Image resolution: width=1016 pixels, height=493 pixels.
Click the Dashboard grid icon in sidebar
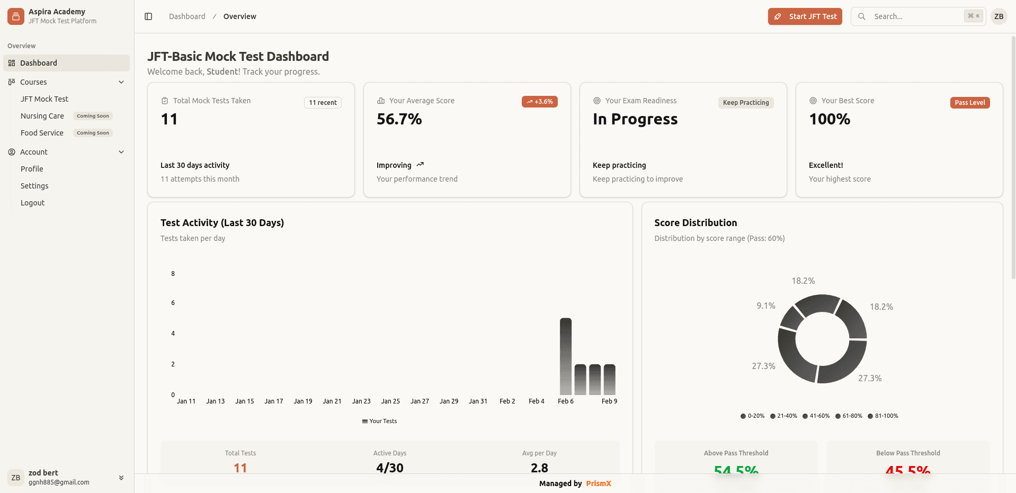pos(12,63)
